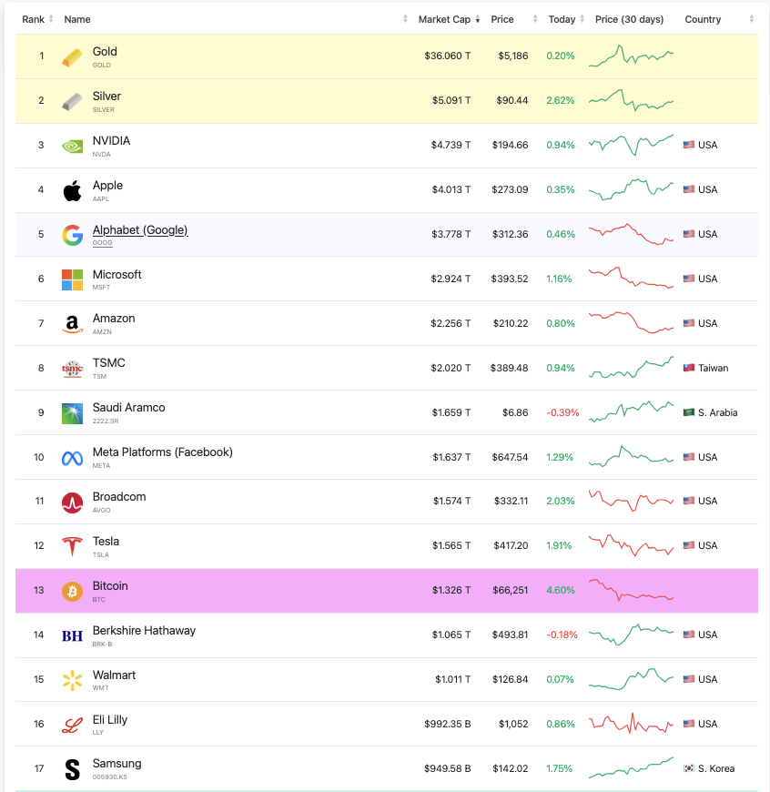Open the Berkshire Hathaway page
Image resolution: width=770 pixels, height=792 pixels.
click(x=144, y=630)
